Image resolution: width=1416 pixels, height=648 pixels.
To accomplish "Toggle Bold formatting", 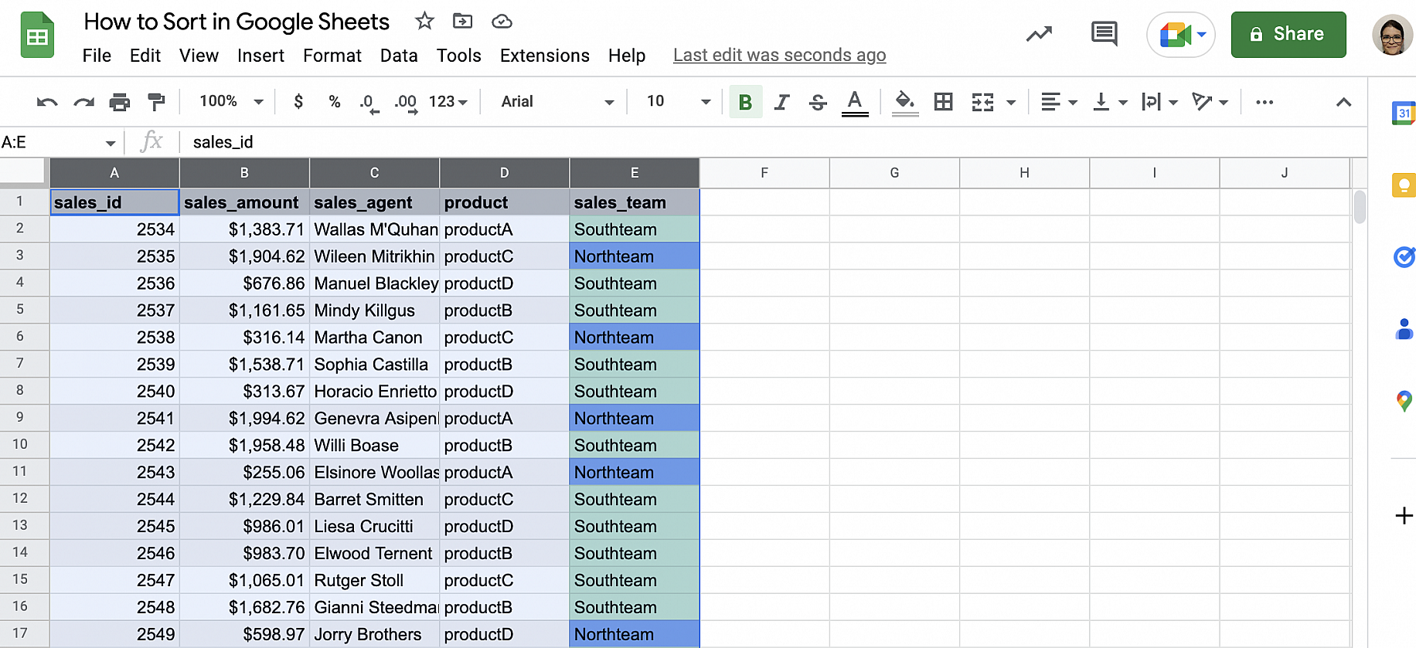I will pyautogui.click(x=745, y=102).
